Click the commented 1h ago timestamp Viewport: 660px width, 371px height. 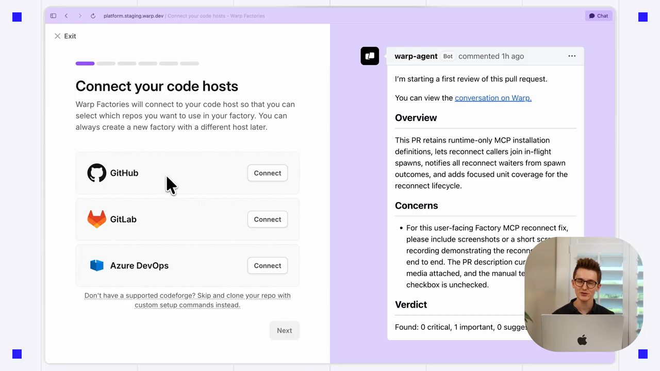point(491,56)
